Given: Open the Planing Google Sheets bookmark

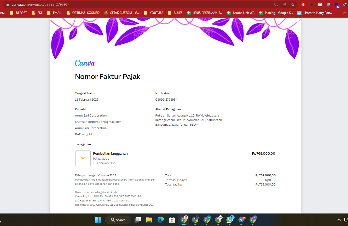Looking at the screenshot, I should point(276,13).
